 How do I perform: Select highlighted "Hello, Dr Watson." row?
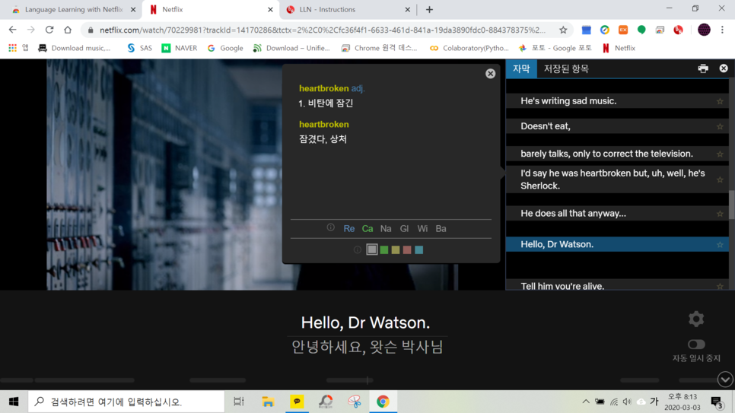pyautogui.click(x=617, y=244)
